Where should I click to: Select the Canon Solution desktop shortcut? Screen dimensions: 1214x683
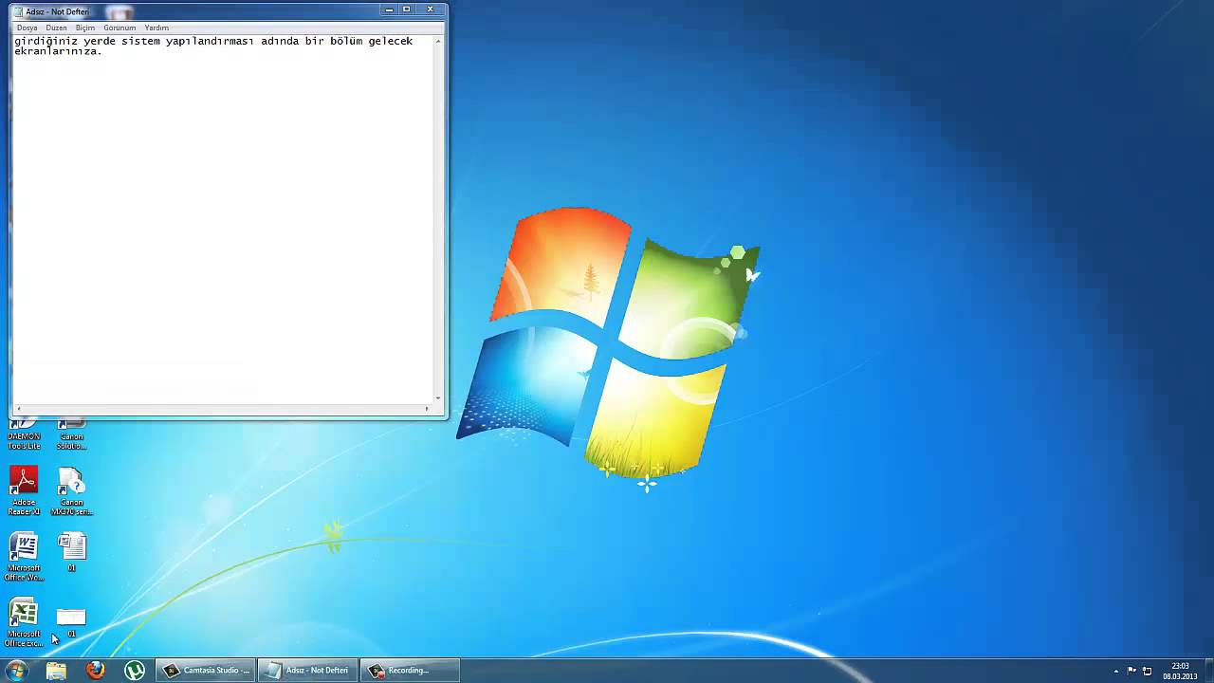[x=71, y=435]
